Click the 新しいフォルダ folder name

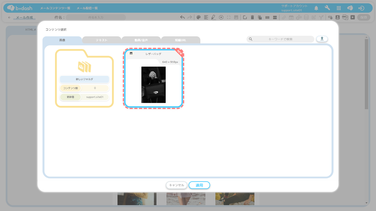tap(84, 79)
